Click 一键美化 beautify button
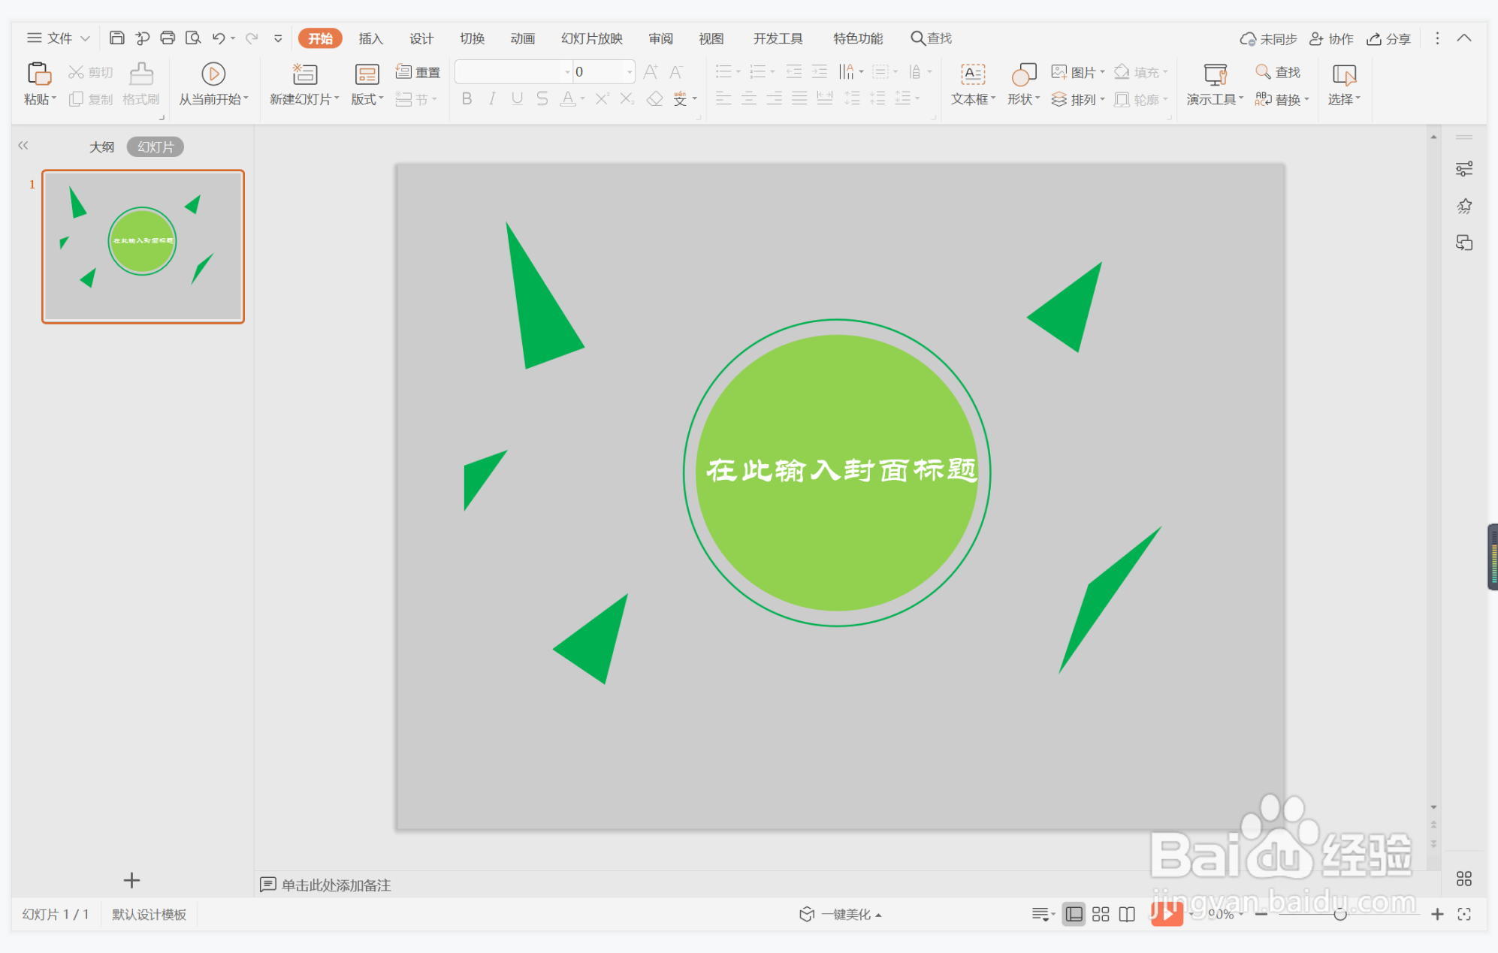 [841, 914]
